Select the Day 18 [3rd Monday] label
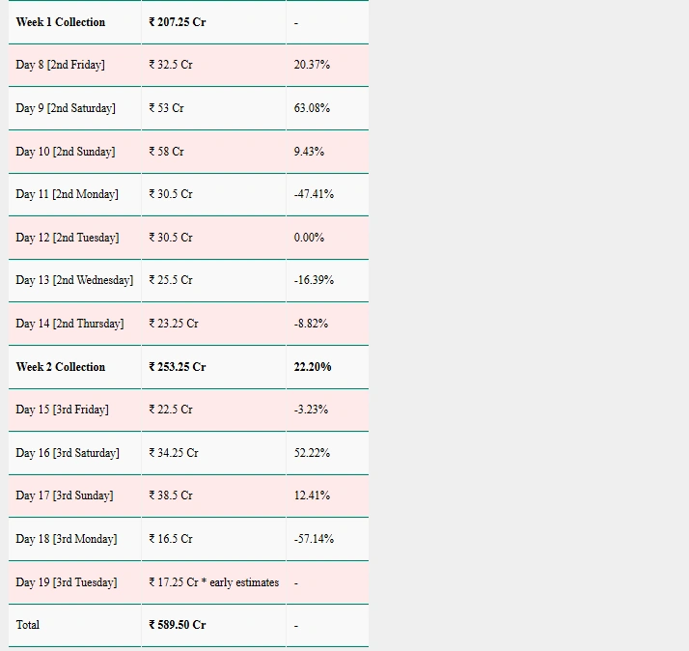 coord(67,539)
